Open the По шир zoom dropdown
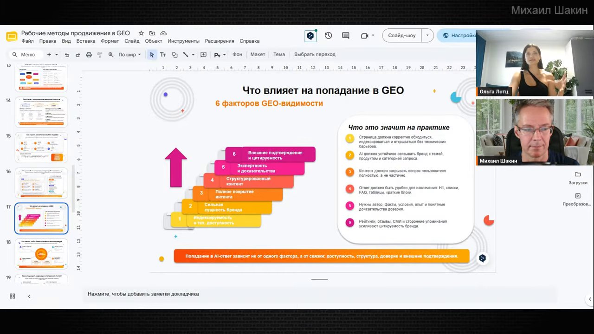This screenshot has width=594, height=334. [x=129, y=55]
